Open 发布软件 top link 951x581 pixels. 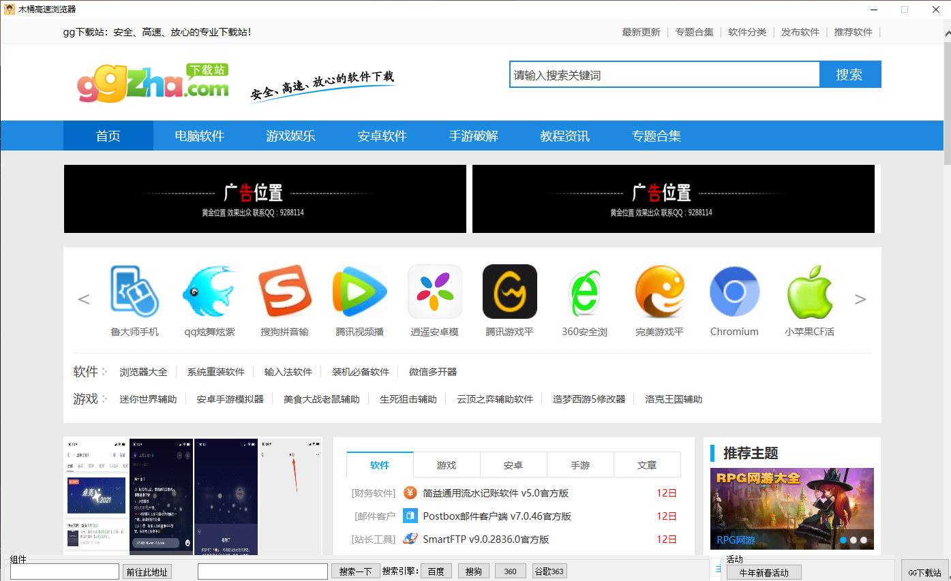tap(800, 32)
